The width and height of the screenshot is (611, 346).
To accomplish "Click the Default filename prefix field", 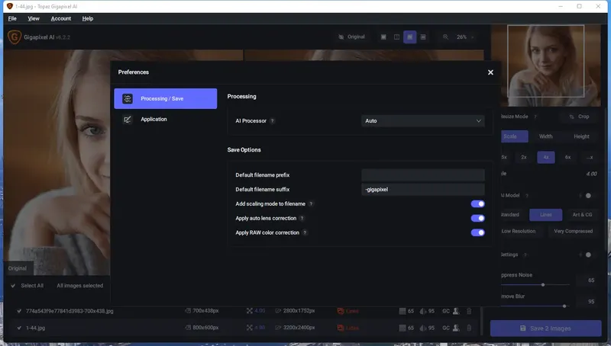I will pyautogui.click(x=423, y=175).
